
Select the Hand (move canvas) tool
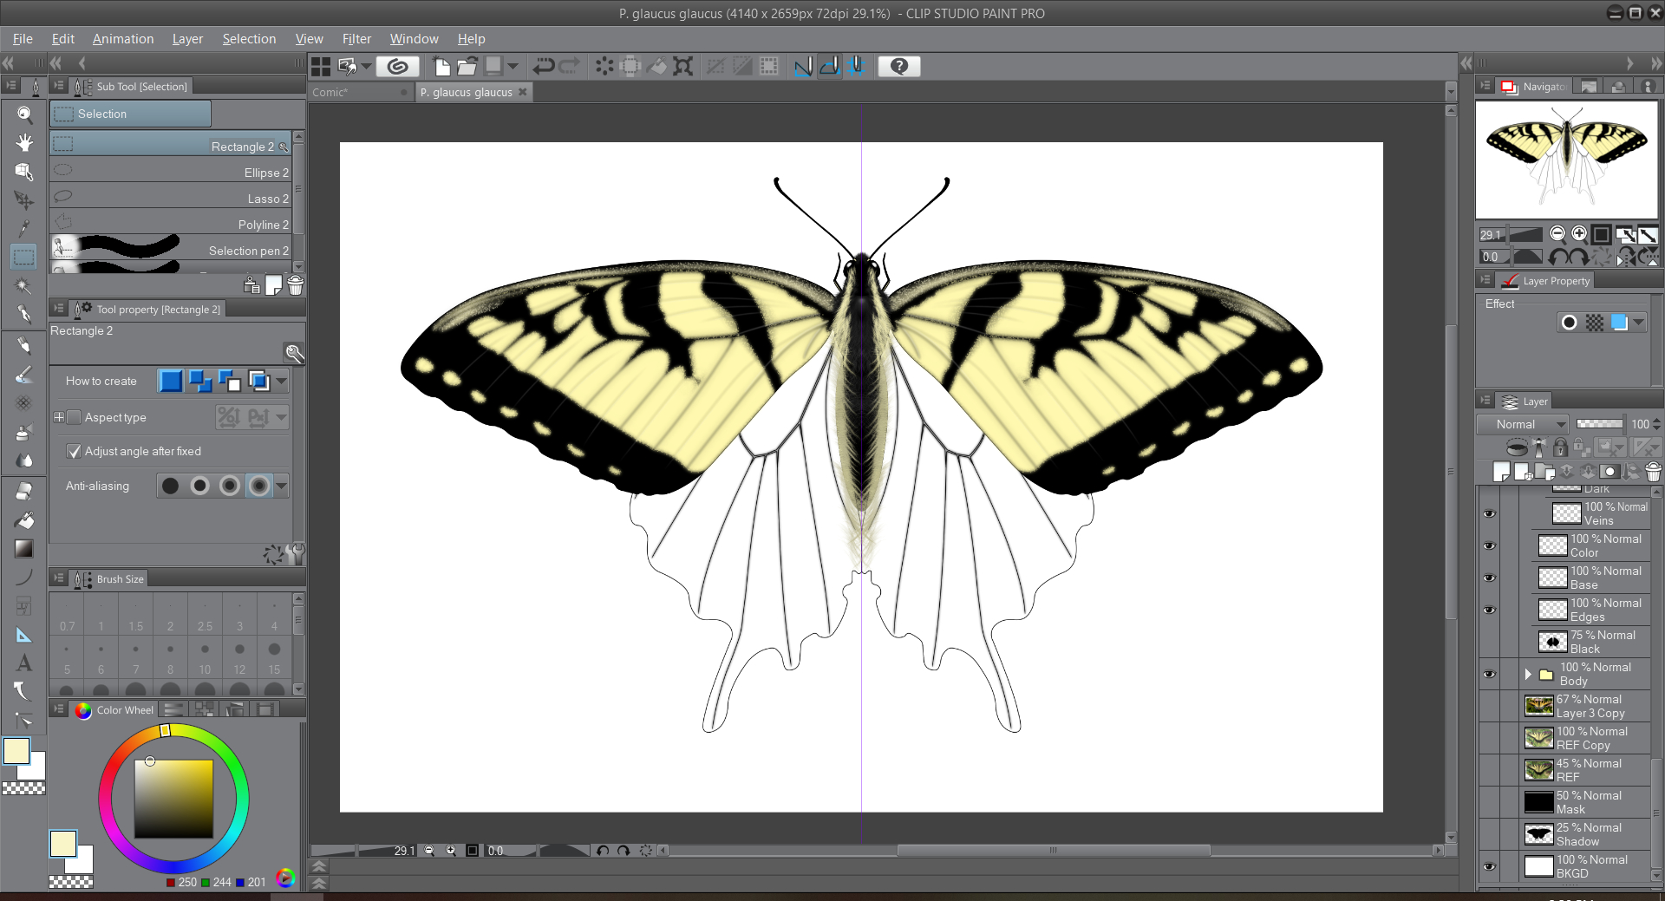tap(24, 142)
